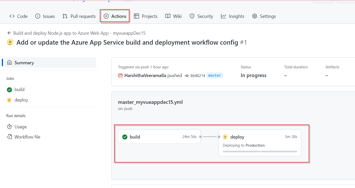Click the Settings gear icon
355x188 pixels.
pyautogui.click(x=255, y=16)
